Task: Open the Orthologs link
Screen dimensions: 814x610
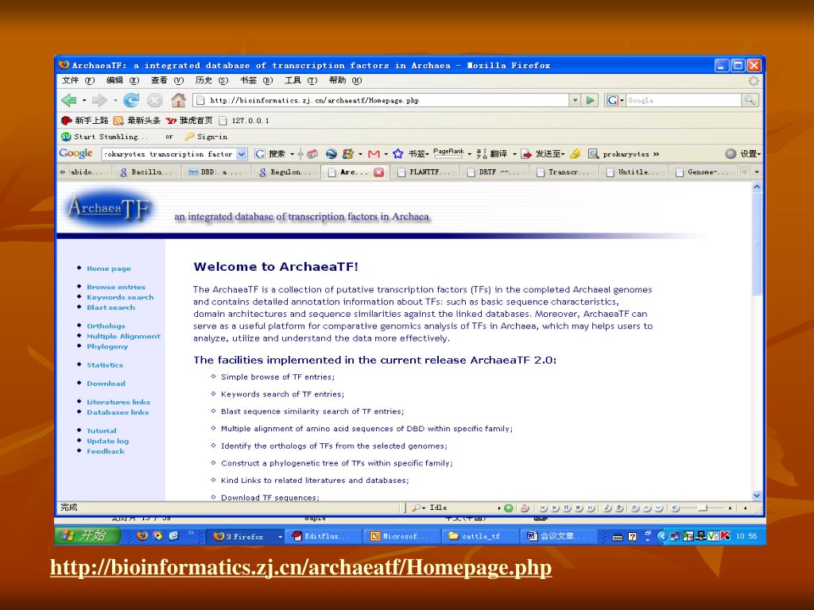Action: [x=106, y=326]
